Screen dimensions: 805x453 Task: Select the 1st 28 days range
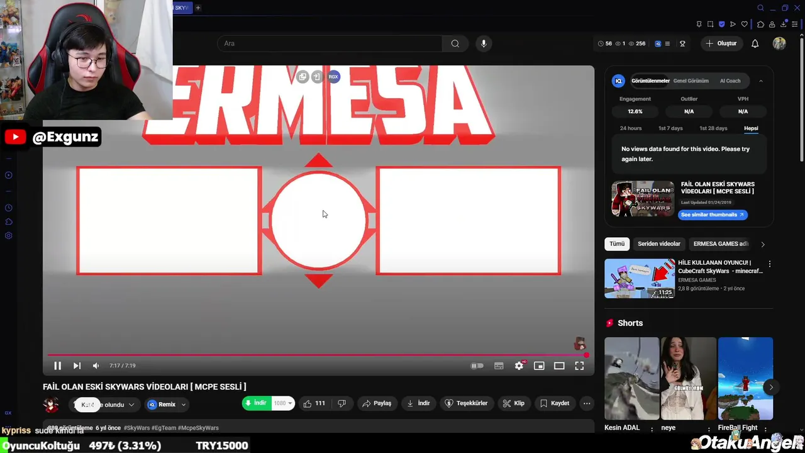[713, 128]
